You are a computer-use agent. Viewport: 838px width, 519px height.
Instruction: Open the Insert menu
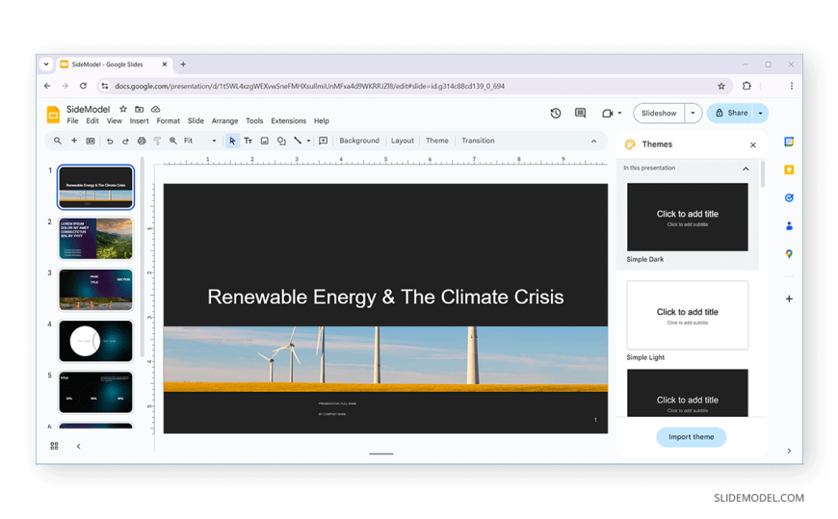[139, 120]
